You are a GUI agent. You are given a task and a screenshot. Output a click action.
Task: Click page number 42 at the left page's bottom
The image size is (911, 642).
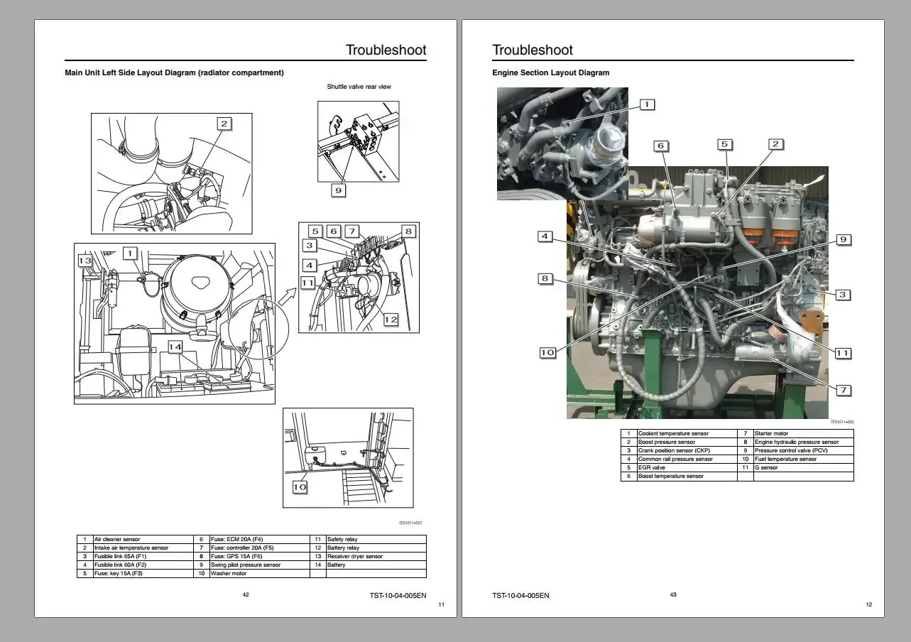pos(246,594)
